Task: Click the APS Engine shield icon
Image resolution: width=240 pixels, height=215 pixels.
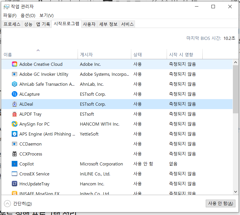Action: tap(15, 134)
